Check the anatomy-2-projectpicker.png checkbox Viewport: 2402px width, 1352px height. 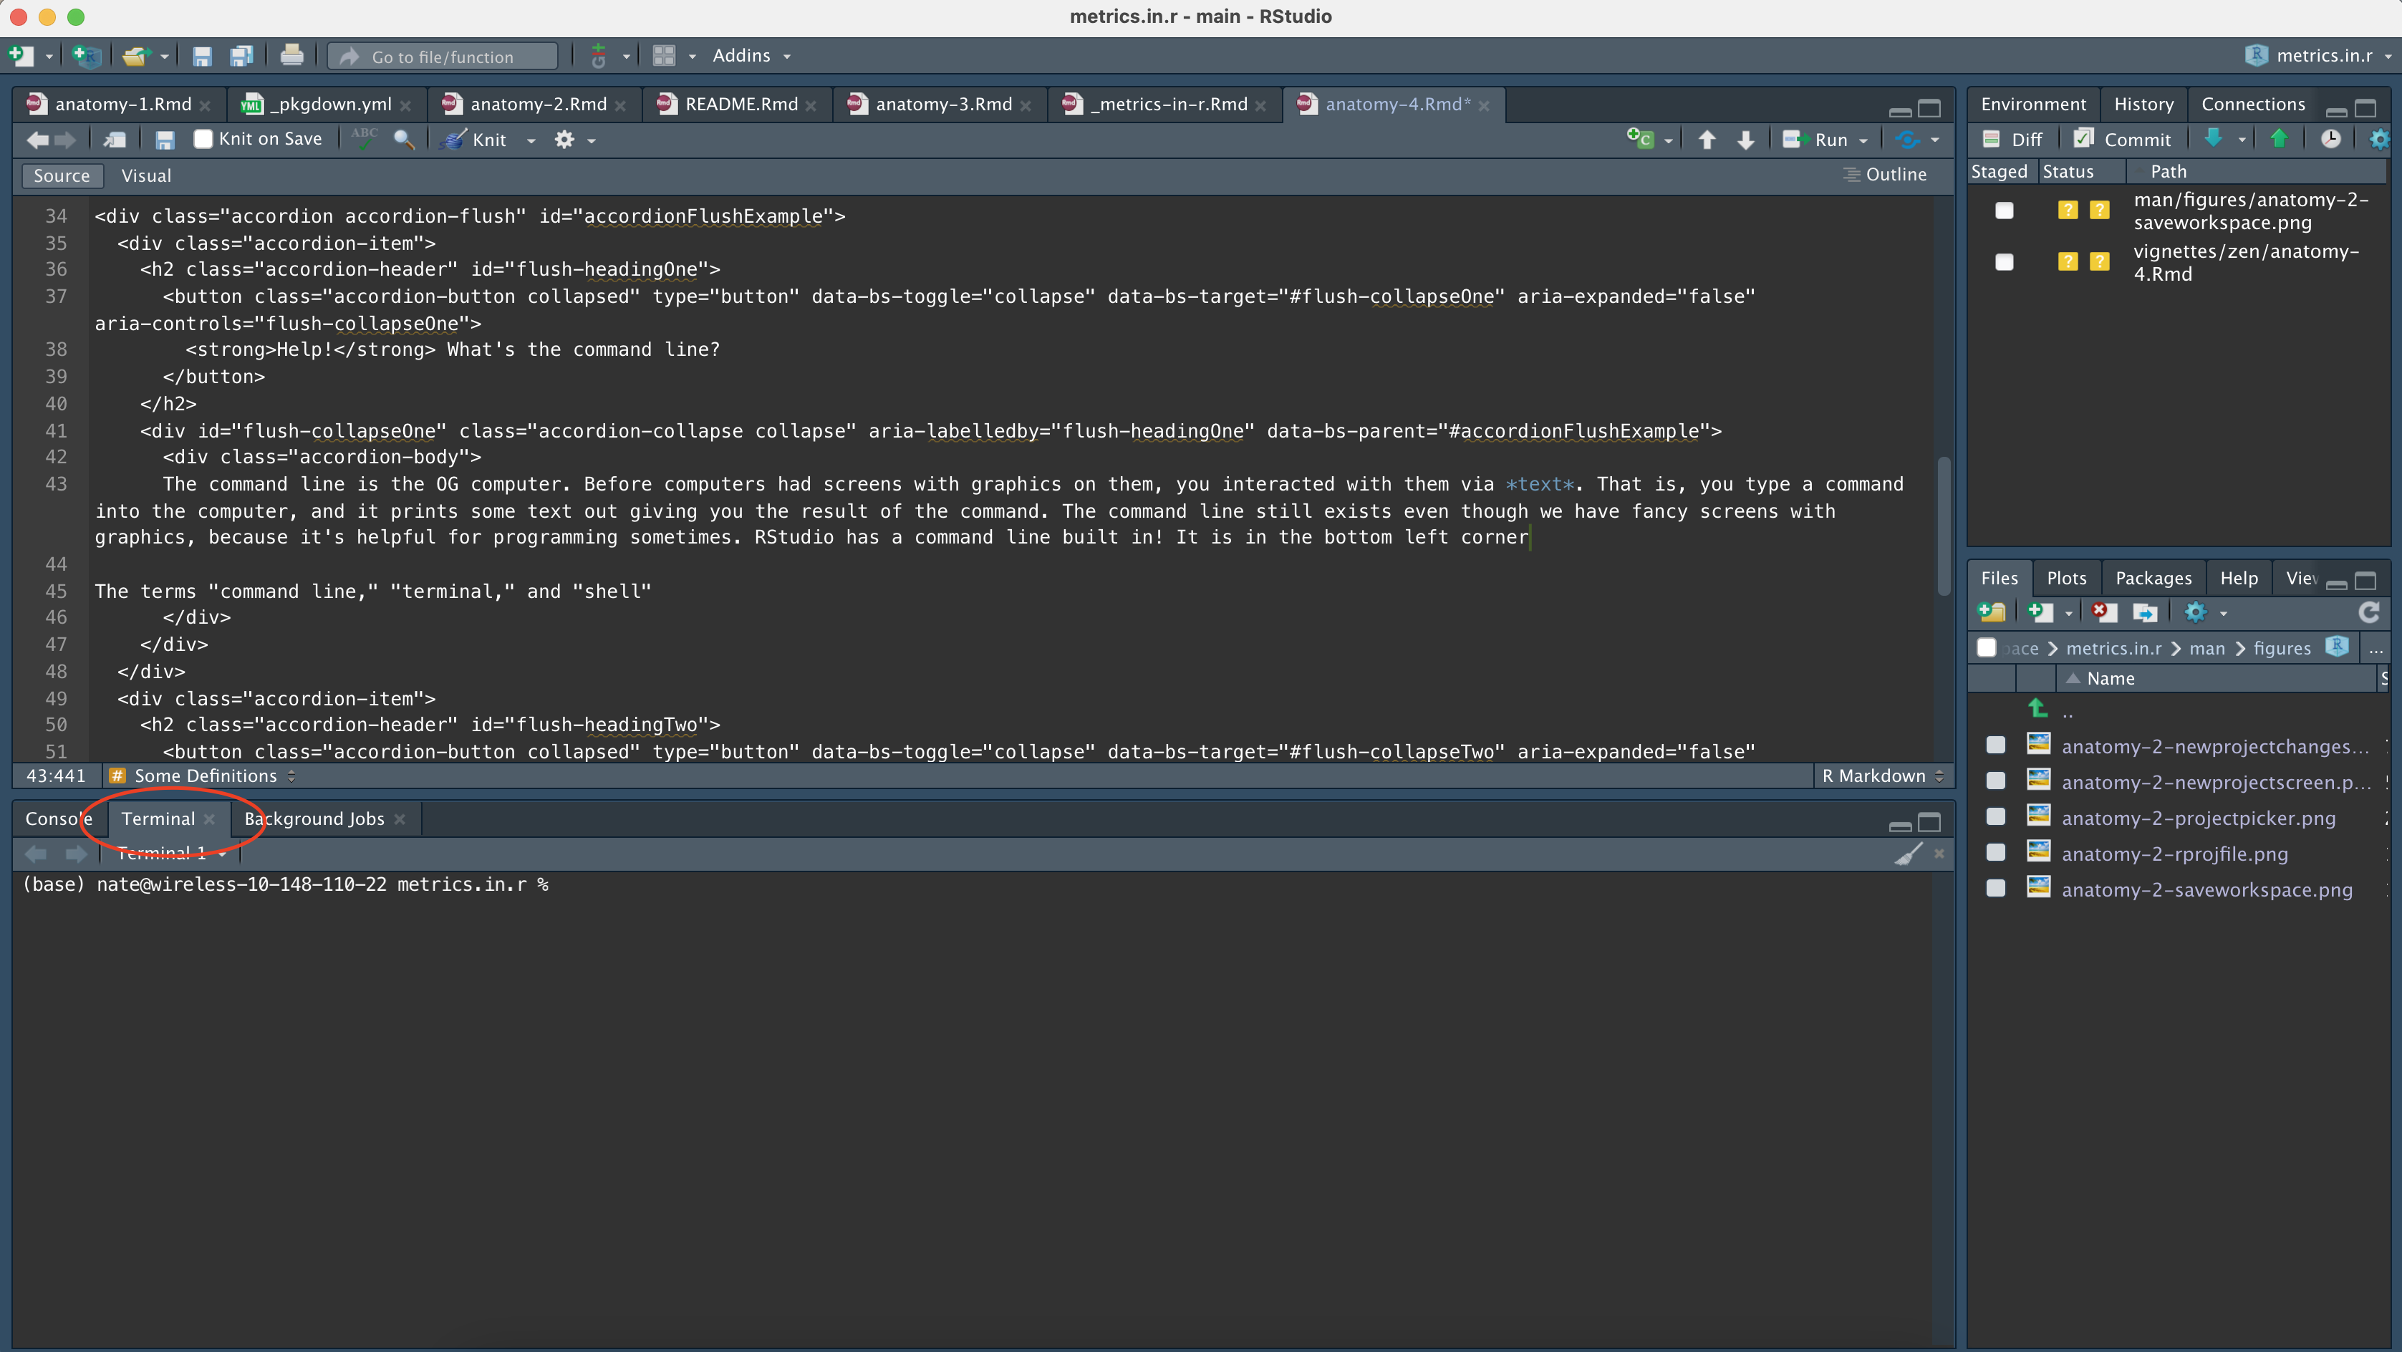coord(1995,817)
